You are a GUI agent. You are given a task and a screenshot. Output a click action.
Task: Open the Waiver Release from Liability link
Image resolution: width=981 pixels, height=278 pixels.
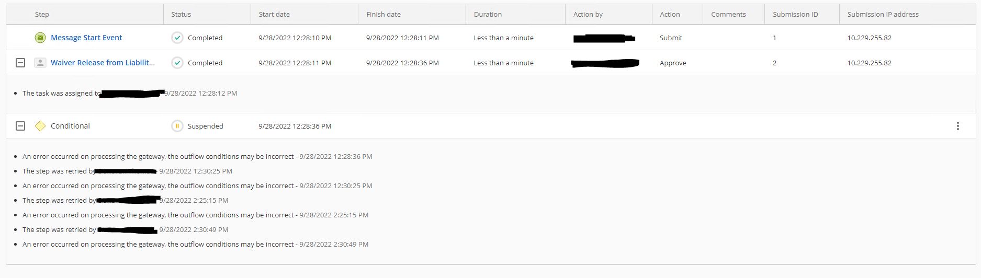point(103,63)
